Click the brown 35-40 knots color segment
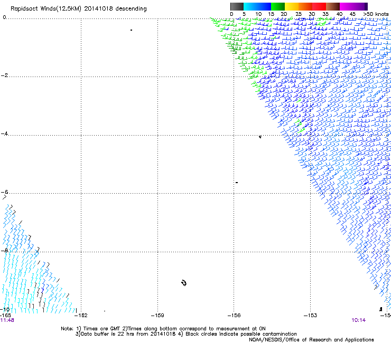This screenshot has height=343, width=391. (x=333, y=6)
